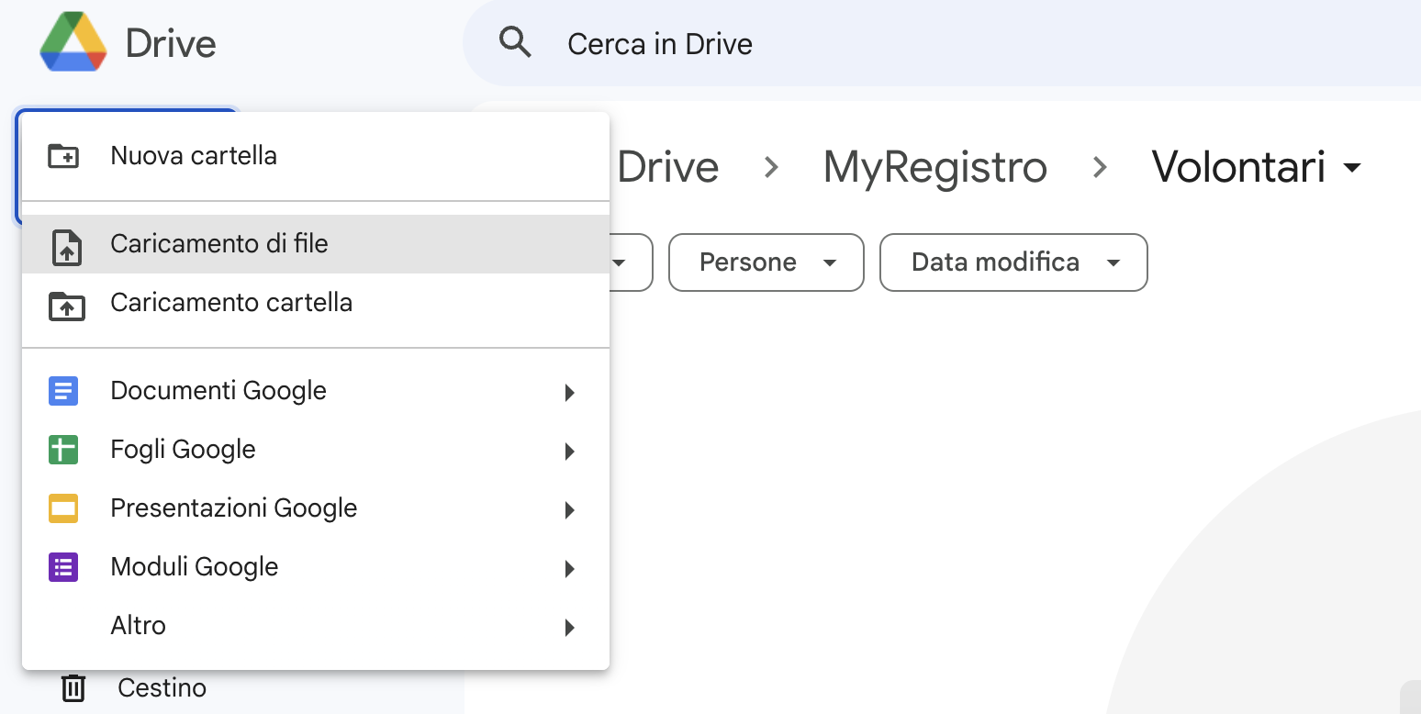Image resolution: width=1421 pixels, height=714 pixels.
Task: Choose Moduli Google menu entry
Action: click(x=316, y=567)
